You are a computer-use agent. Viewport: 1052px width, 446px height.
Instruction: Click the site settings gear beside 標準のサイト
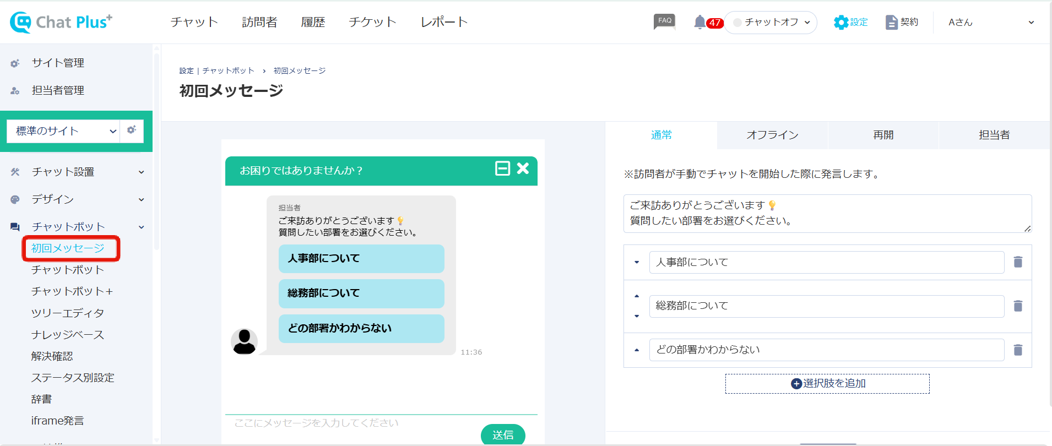point(132,130)
